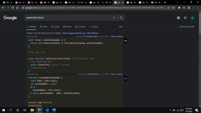Run search with the magnifier icon
The width and height of the screenshot is (201, 113).
click(121, 18)
